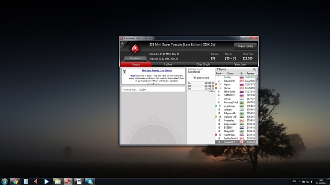Click the favorite star icon in the tournament header

pos(122,43)
